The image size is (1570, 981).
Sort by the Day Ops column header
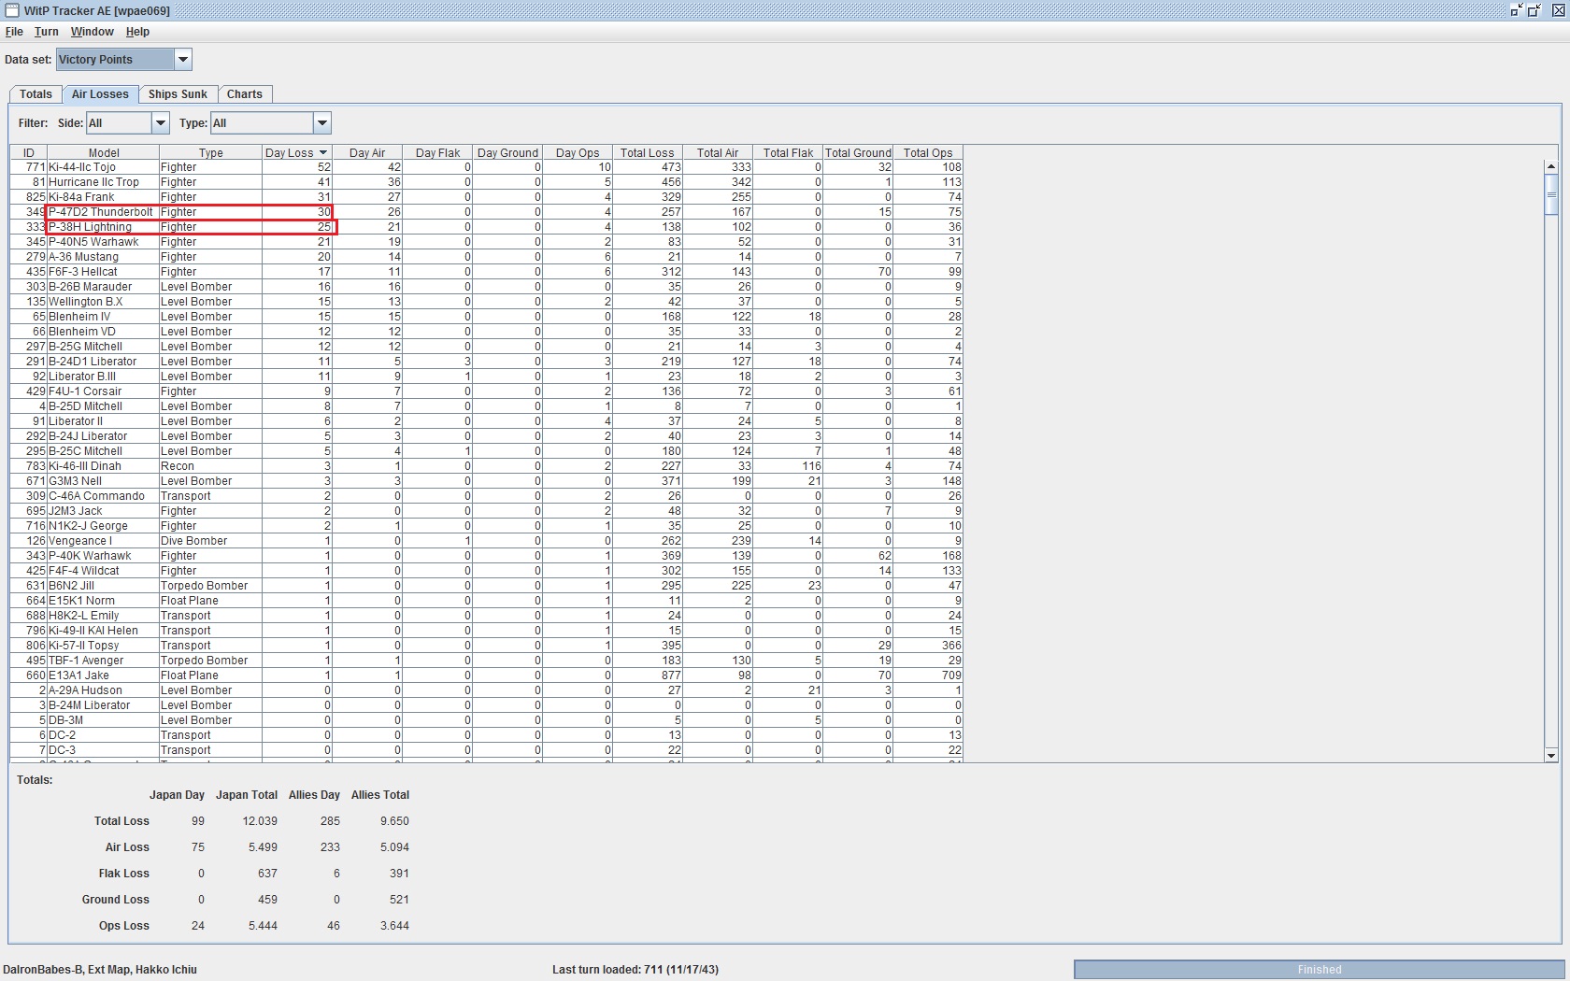(x=578, y=153)
